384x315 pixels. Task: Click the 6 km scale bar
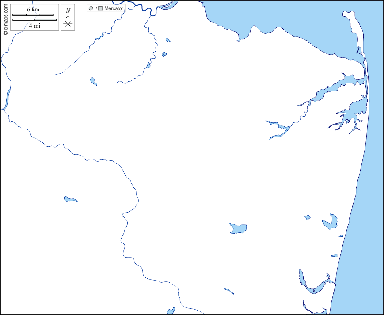click(33, 15)
